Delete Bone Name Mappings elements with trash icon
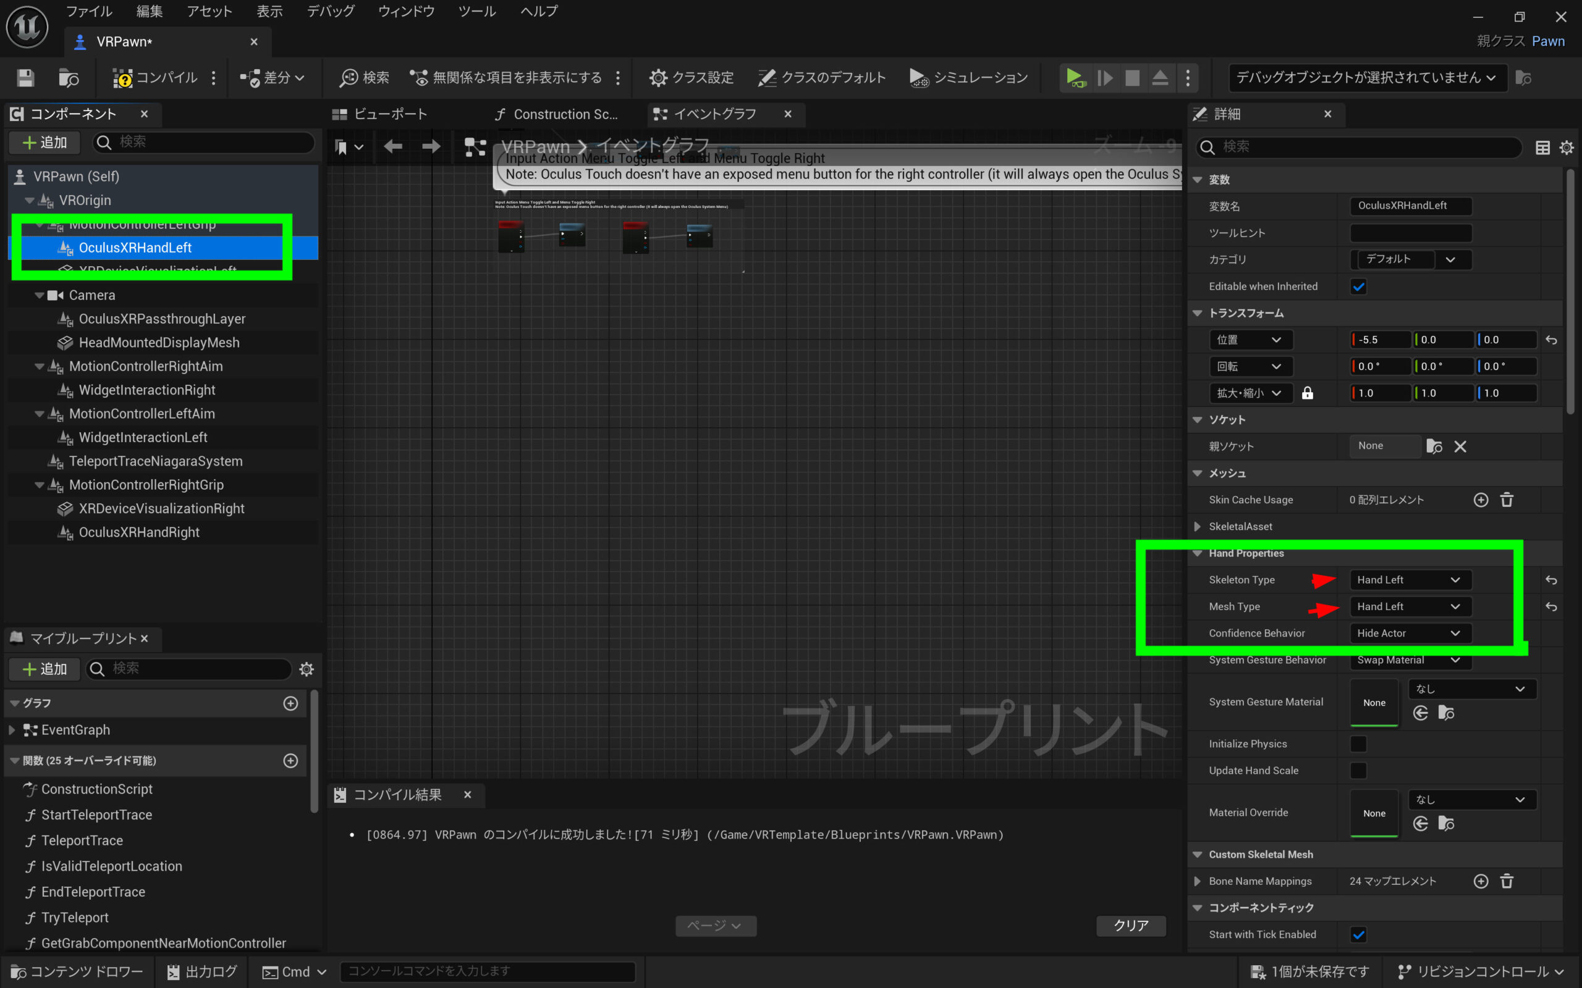1582x988 pixels. [1507, 881]
